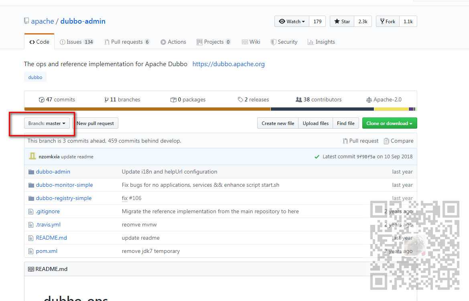Open the Wiki tab
469x301 pixels.
tap(251, 42)
